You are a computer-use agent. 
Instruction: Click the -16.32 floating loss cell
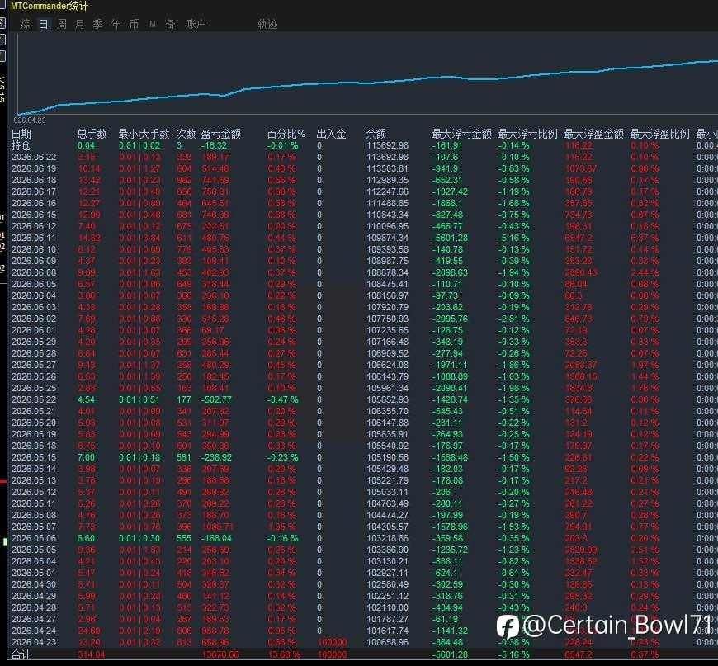pyautogui.click(x=215, y=145)
